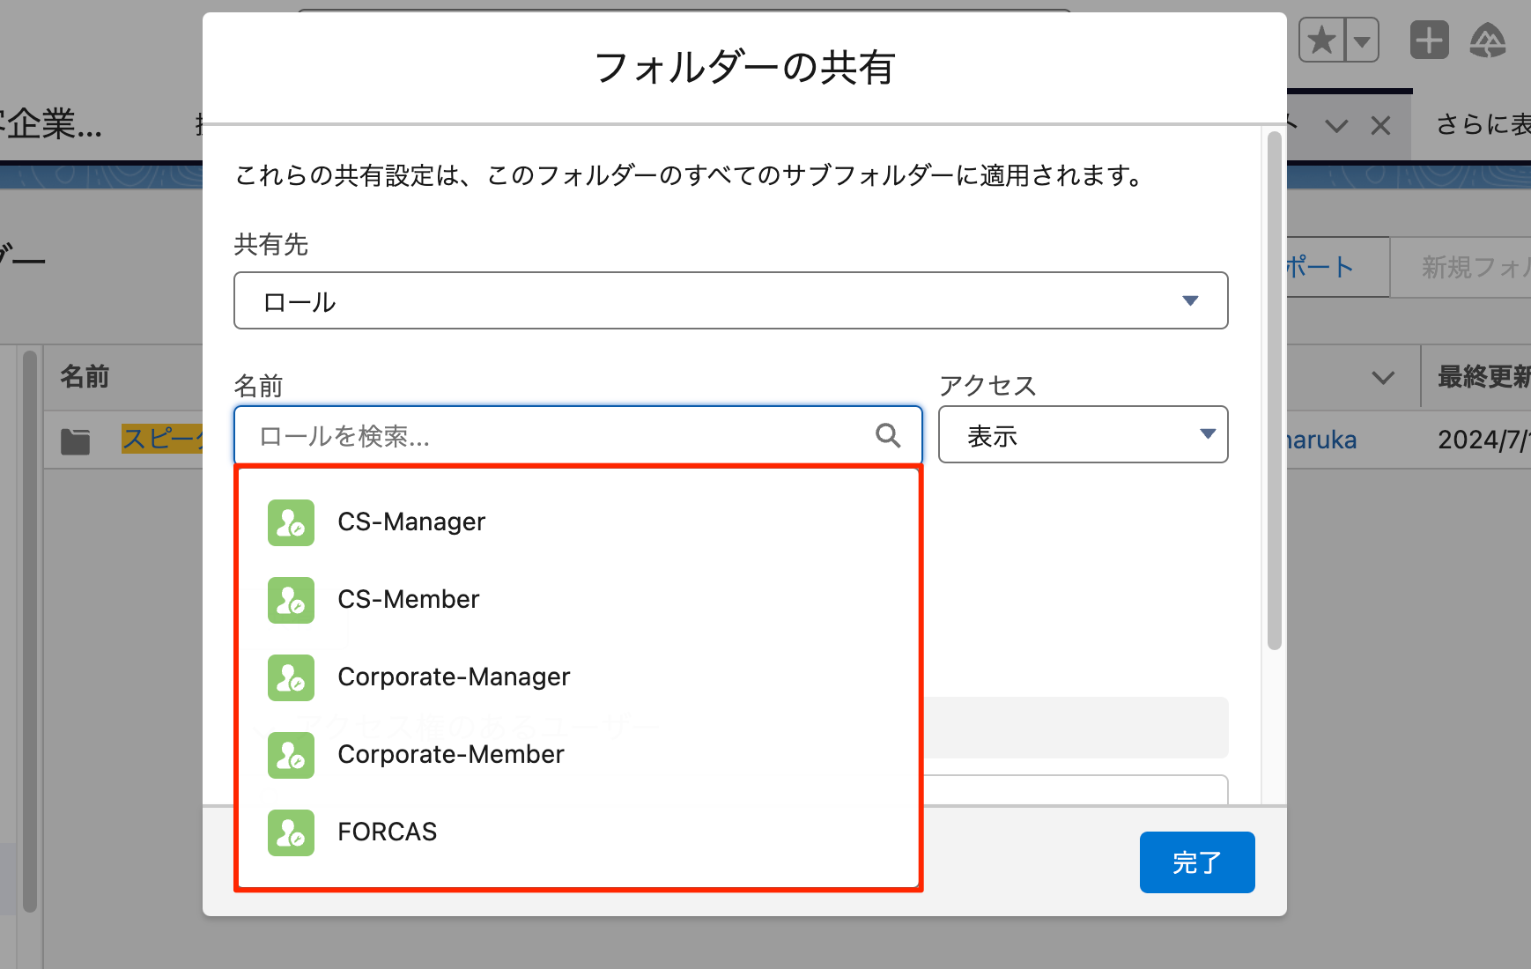Click the CS-Member role icon
The image size is (1531, 969).
tap(291, 600)
